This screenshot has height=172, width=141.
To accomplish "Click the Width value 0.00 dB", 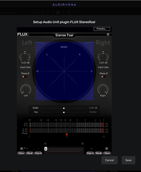I will [93, 108].
